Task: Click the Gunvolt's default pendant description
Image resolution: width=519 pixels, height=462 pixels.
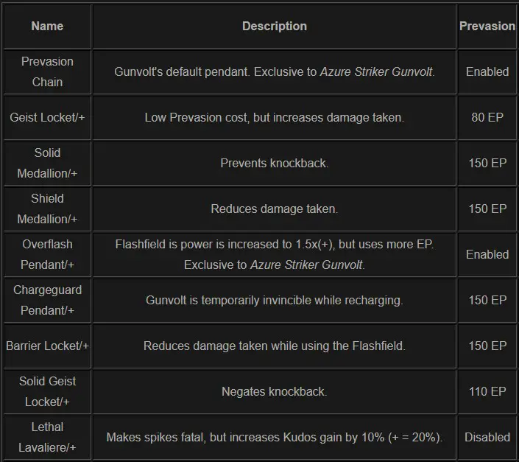Action: tap(275, 72)
